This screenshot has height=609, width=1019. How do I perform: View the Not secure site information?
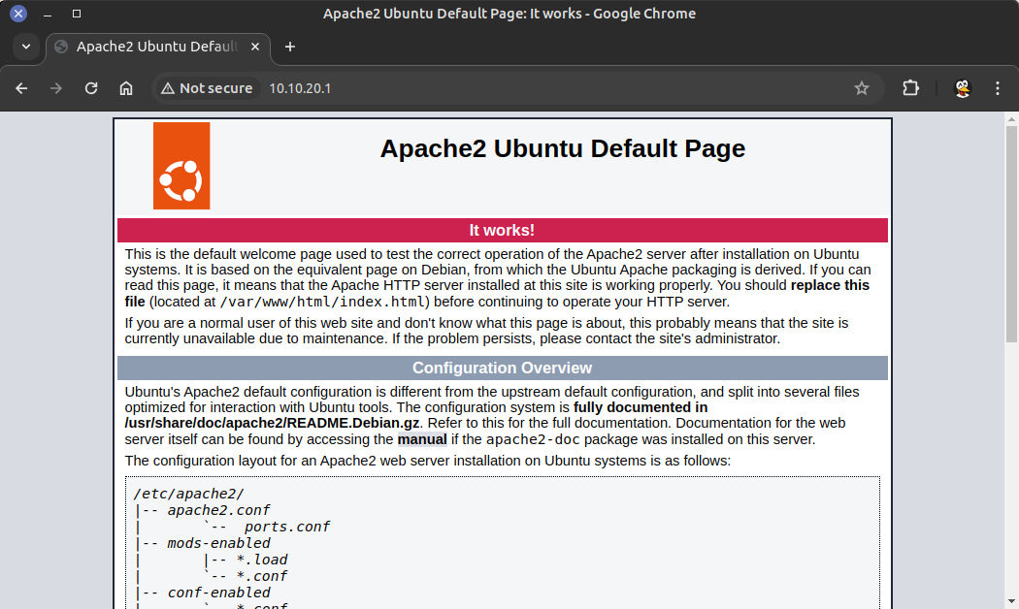[208, 88]
